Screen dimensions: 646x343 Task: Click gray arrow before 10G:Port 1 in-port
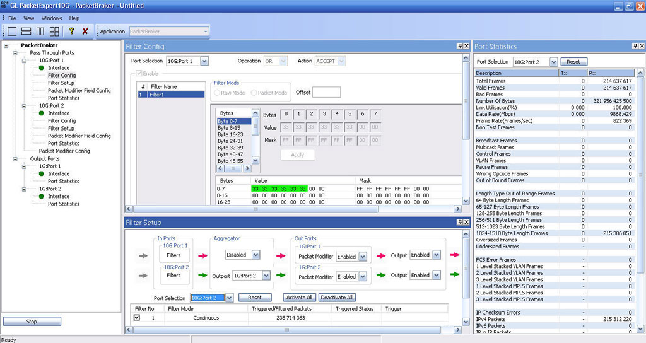pyautogui.click(x=143, y=256)
